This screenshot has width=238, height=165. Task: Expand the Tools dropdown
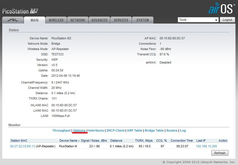[x=198, y=20]
